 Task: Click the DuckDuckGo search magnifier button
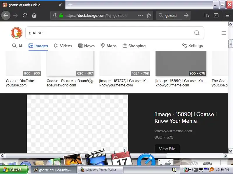tap(197, 33)
